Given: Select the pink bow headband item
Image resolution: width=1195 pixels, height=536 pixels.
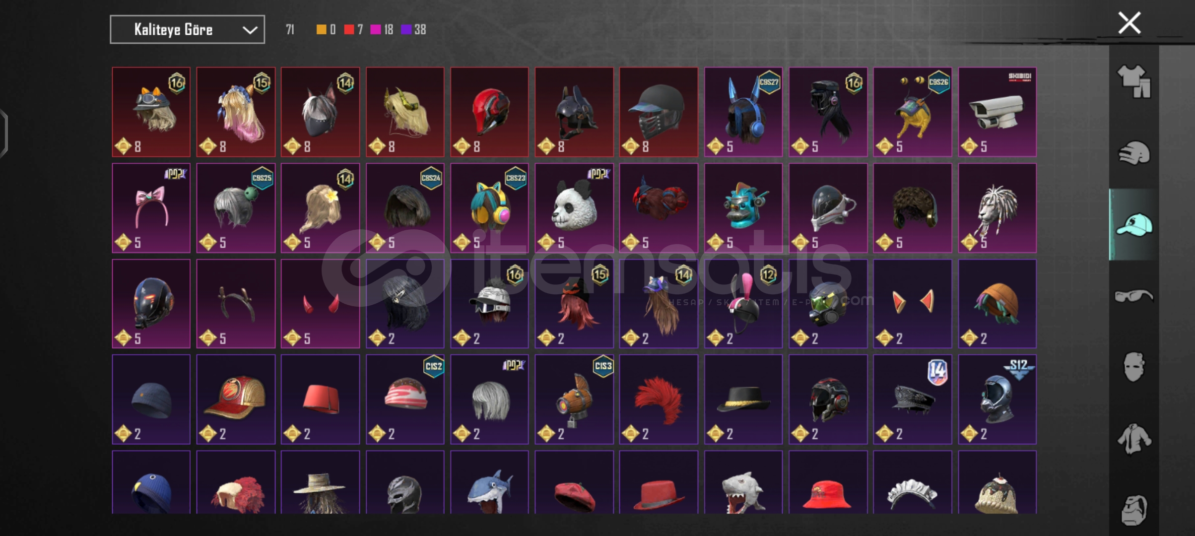Looking at the screenshot, I should tap(151, 208).
